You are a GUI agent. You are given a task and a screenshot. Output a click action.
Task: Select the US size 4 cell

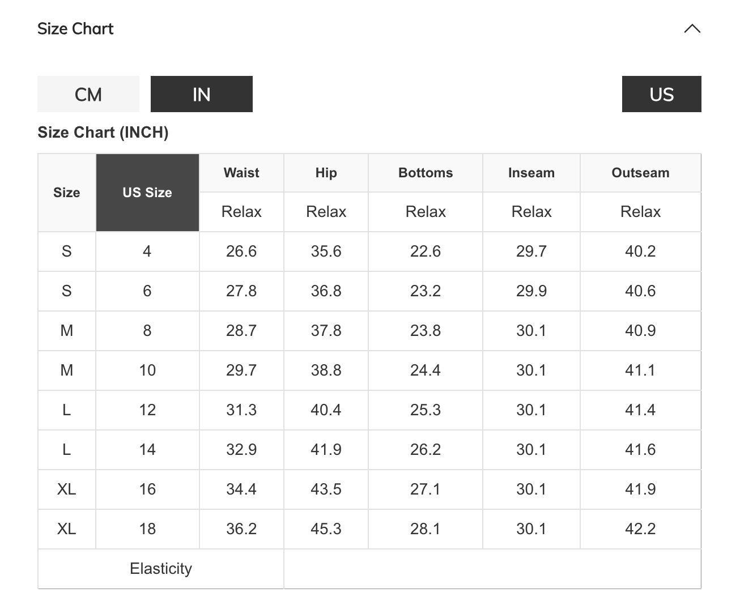(x=147, y=252)
